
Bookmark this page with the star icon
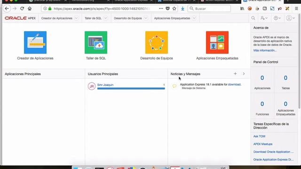(x=174, y=8)
